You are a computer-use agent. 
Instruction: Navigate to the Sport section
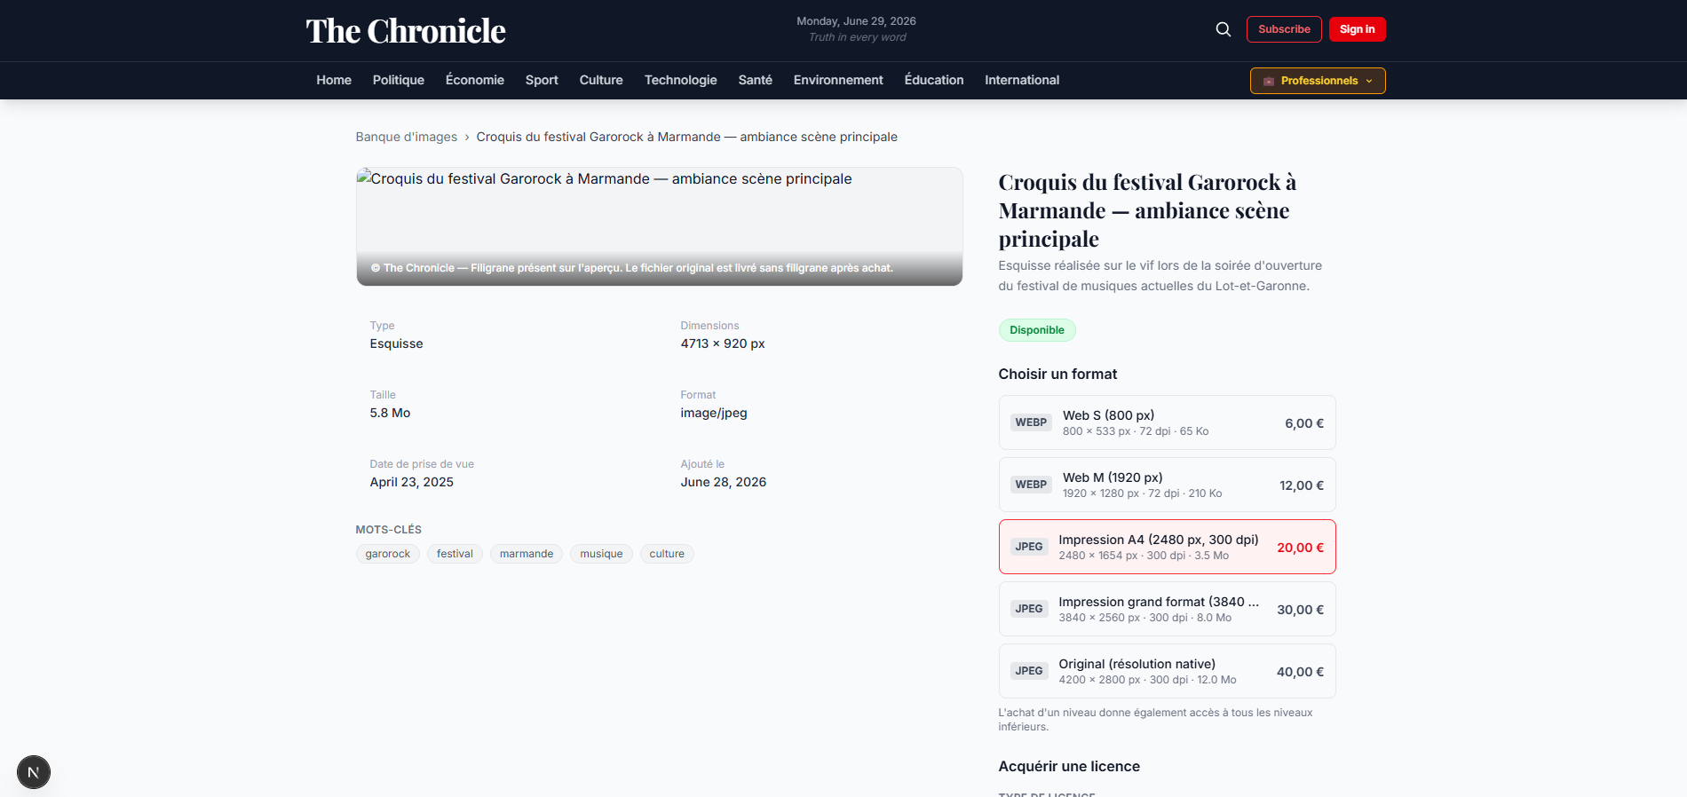pyautogui.click(x=542, y=80)
